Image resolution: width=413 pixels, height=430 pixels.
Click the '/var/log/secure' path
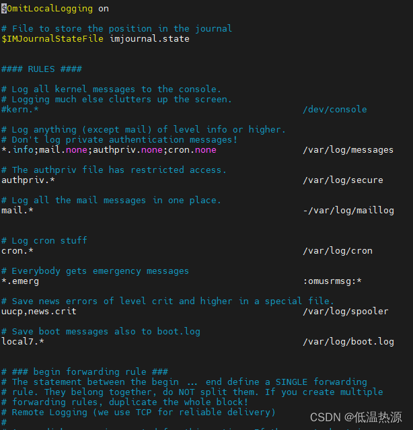[x=343, y=180]
